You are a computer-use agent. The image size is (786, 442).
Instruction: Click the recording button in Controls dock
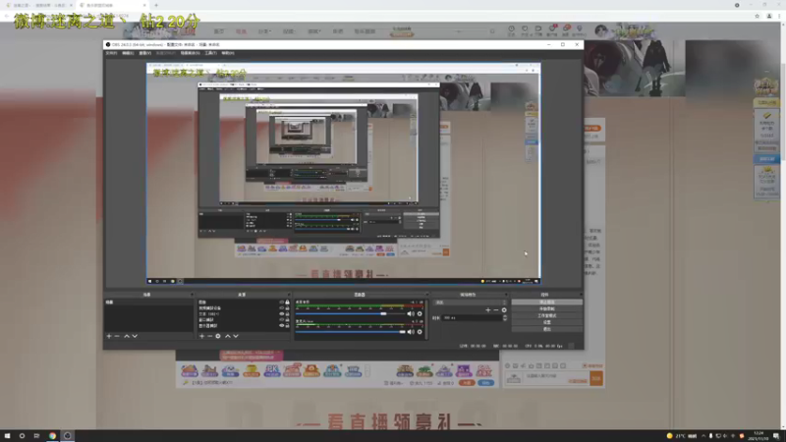[x=547, y=309]
